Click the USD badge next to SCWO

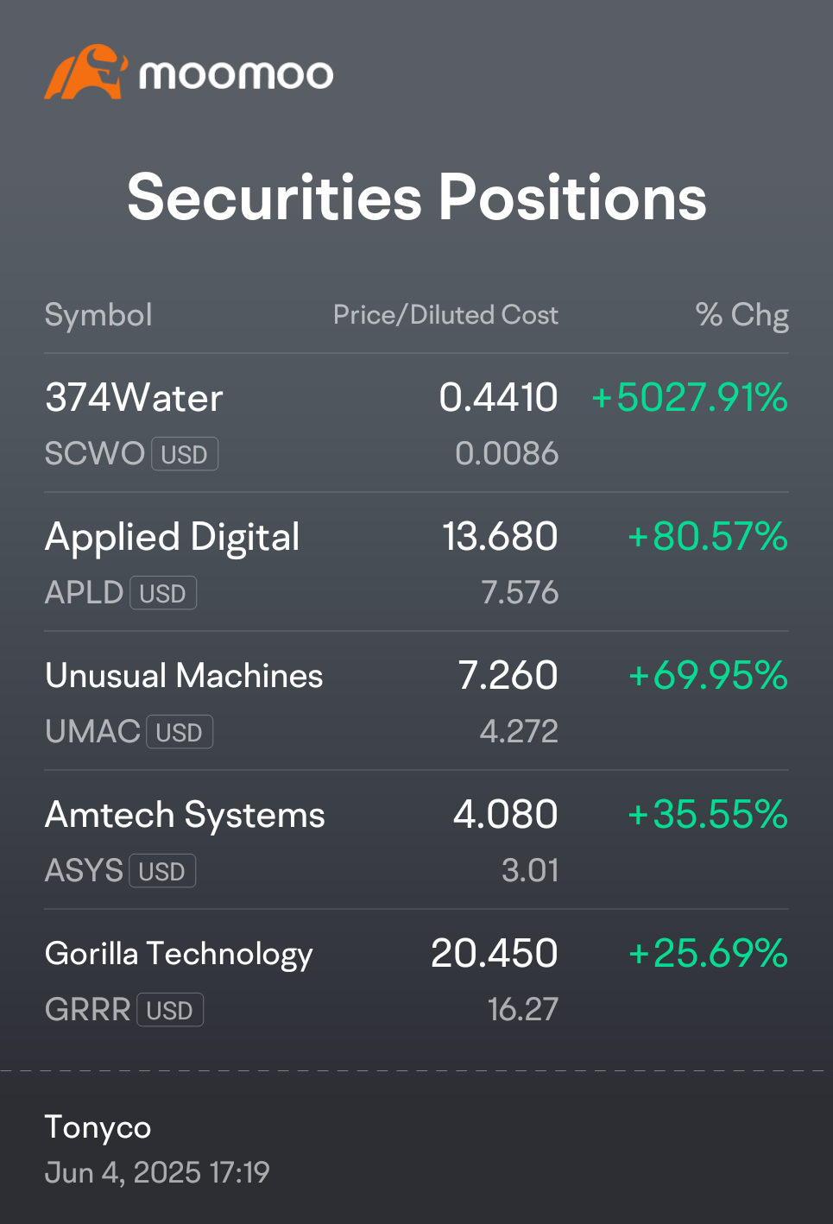185,454
